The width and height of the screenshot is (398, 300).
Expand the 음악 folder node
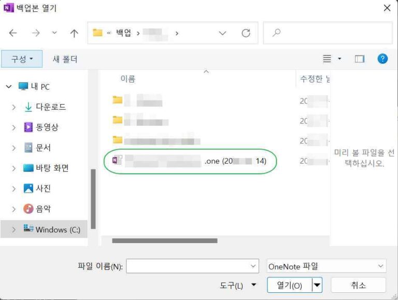tap(13, 209)
